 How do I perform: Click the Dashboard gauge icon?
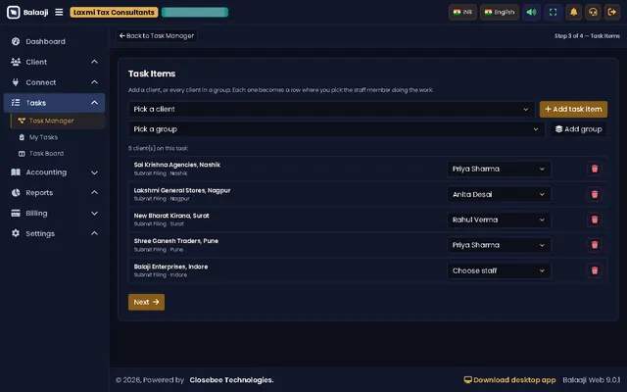[16, 41]
